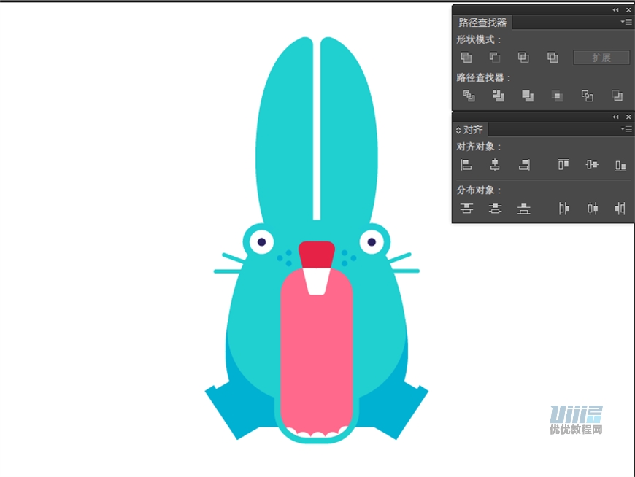Screen dimensions: 635x477
Task: Align objects vertically to top
Action: click(563, 165)
